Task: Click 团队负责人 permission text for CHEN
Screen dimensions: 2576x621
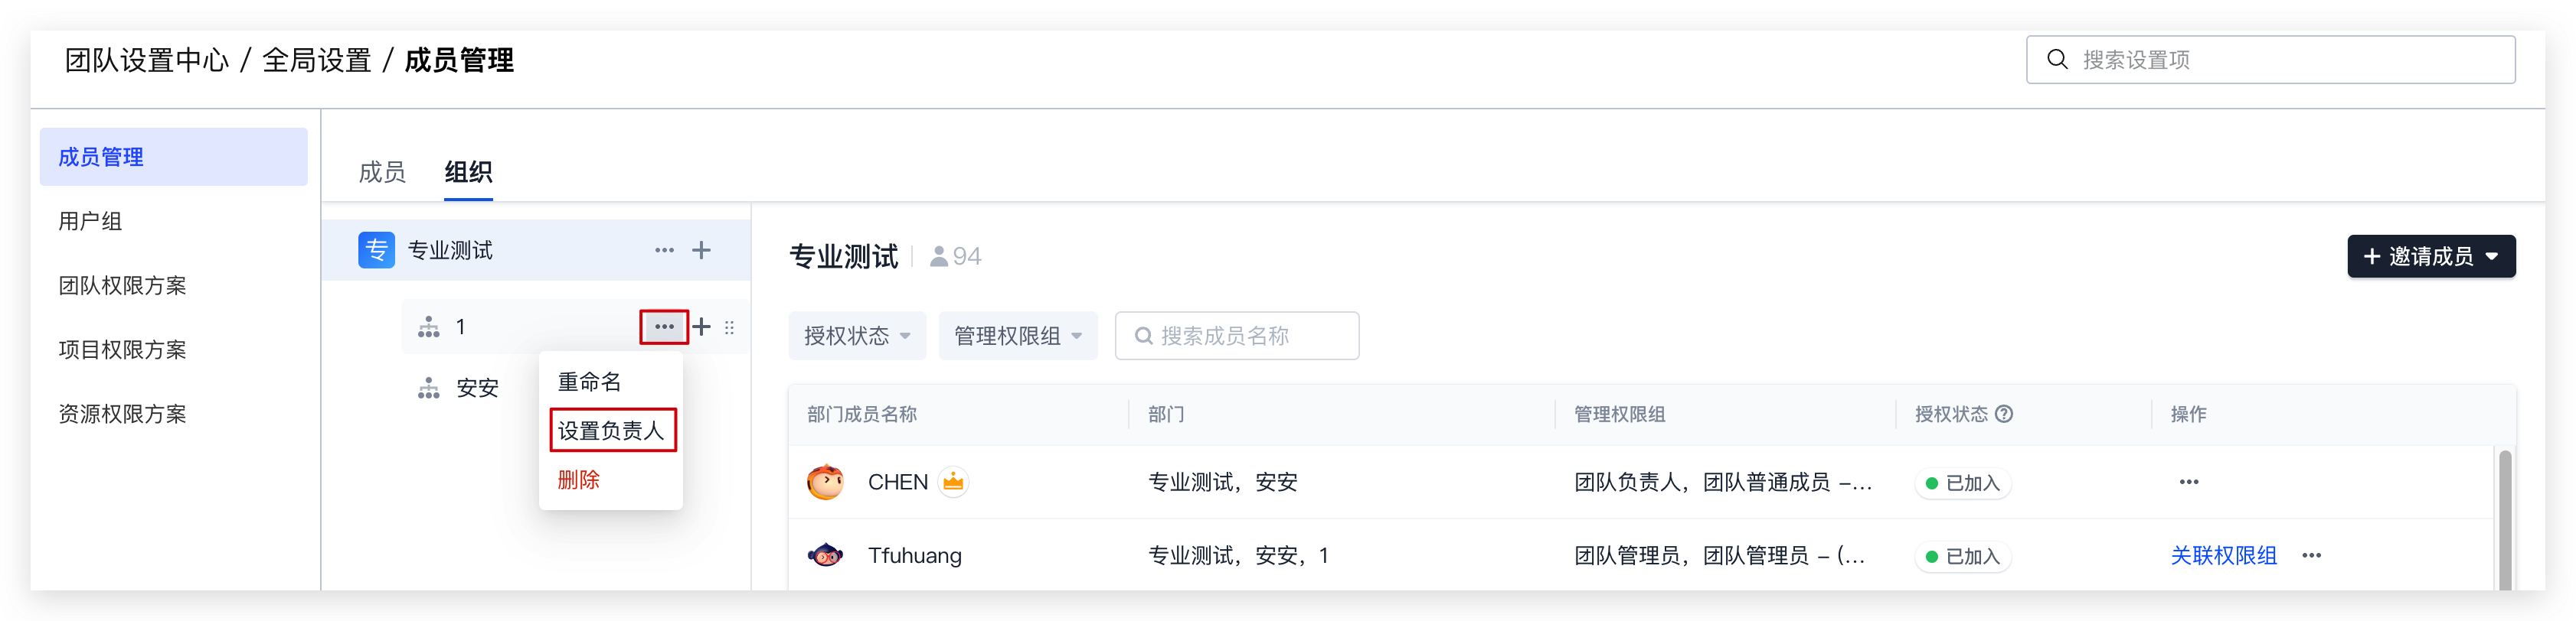Action: pyautogui.click(x=1627, y=483)
